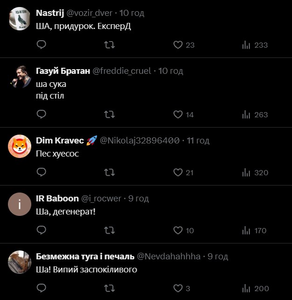Reply to IR Baboon's tweet
The height and width of the screenshot is (300, 292).
tap(41, 230)
